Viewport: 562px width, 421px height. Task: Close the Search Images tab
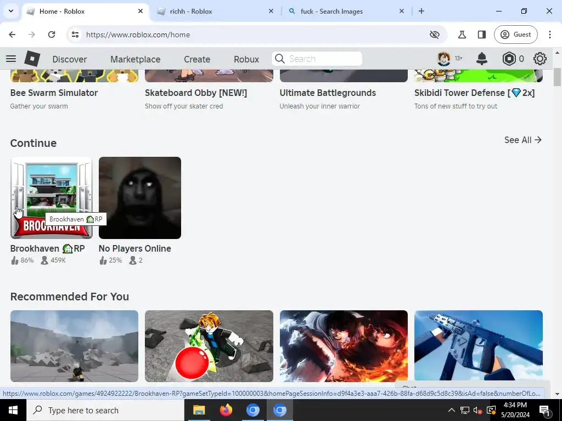click(x=401, y=11)
